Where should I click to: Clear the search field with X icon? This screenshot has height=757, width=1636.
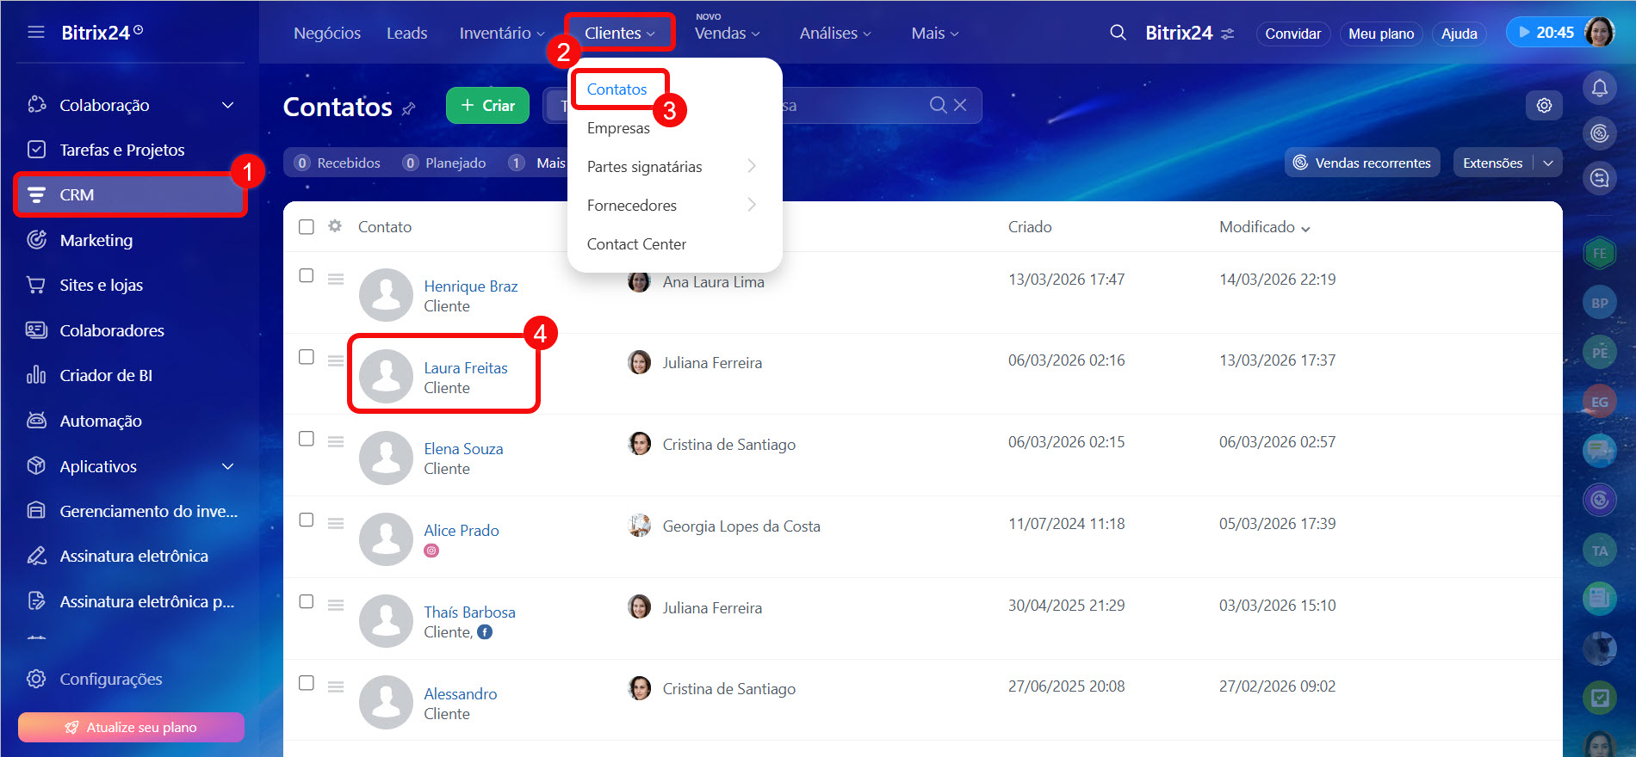tap(960, 105)
